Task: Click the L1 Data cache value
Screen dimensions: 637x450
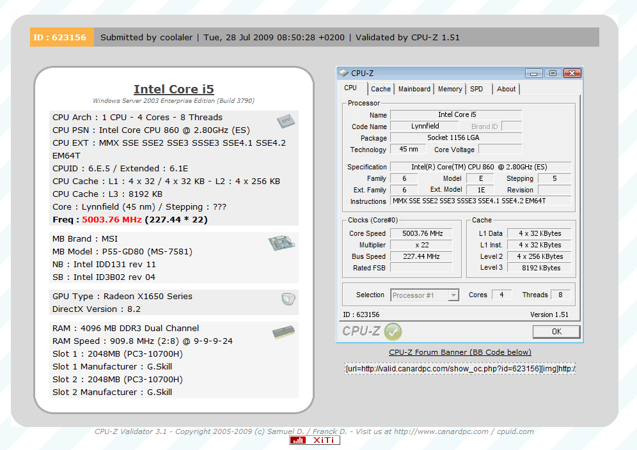Action: pyautogui.click(x=540, y=233)
